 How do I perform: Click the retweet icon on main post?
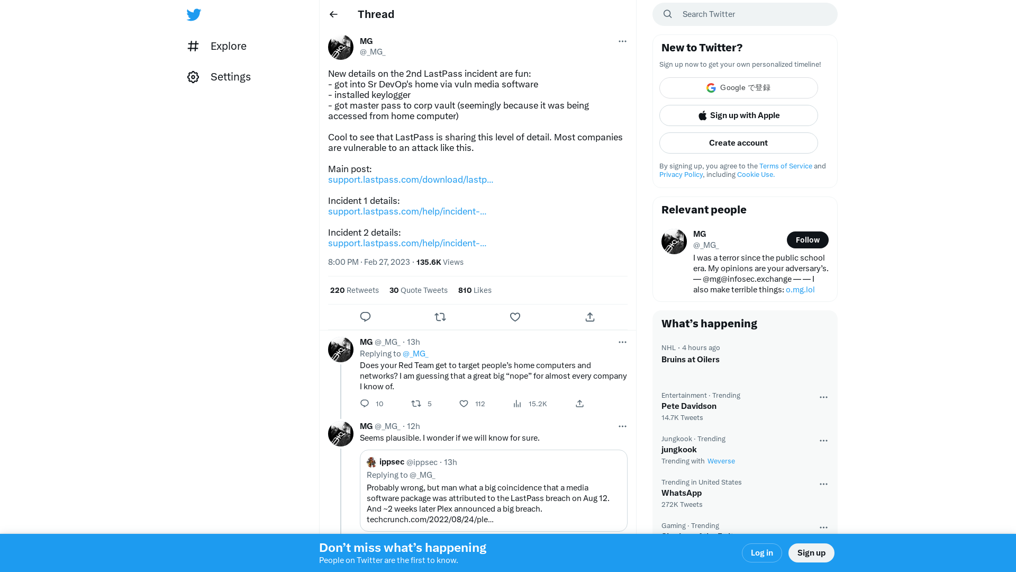[x=440, y=316]
